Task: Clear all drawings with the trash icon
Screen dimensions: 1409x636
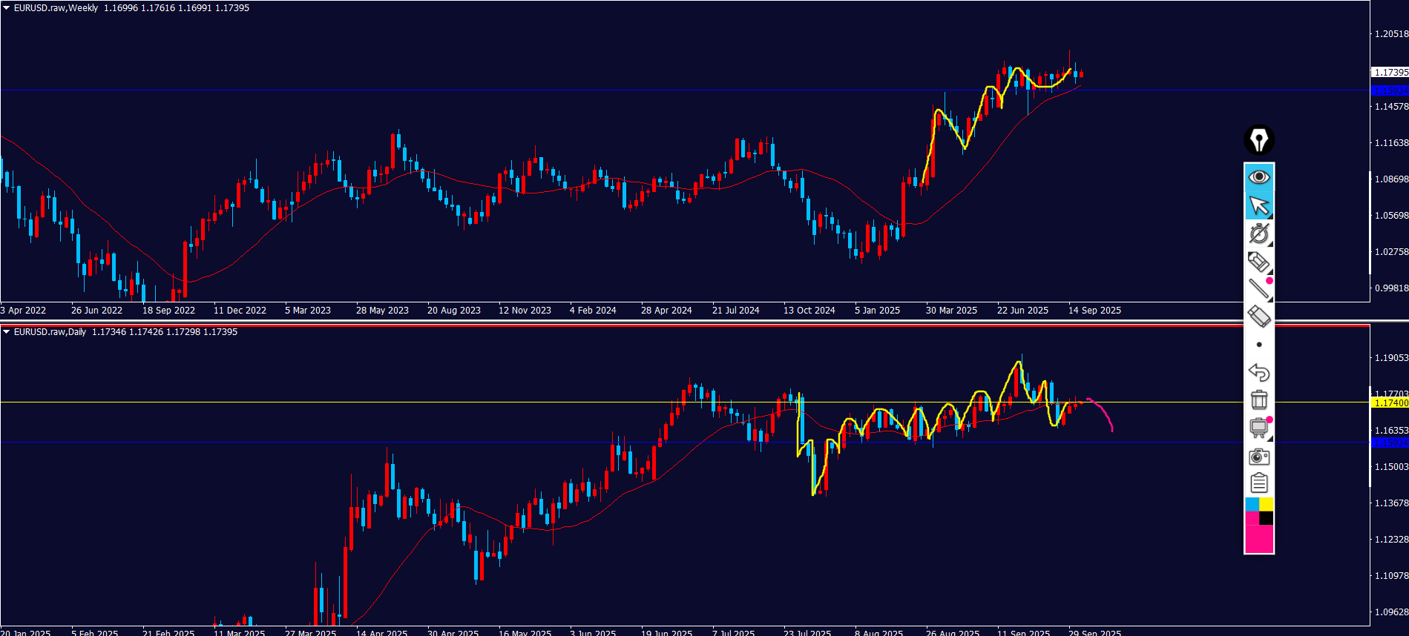Action: pos(1258,400)
